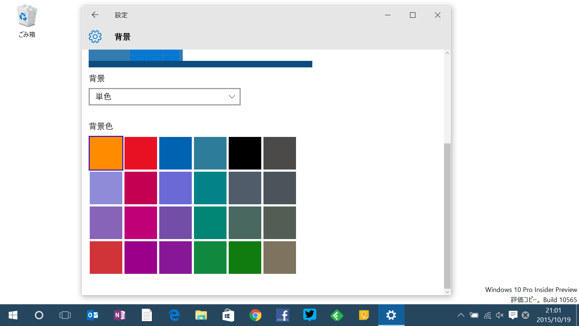Open the Windows Store from the taskbar

pyautogui.click(x=228, y=315)
